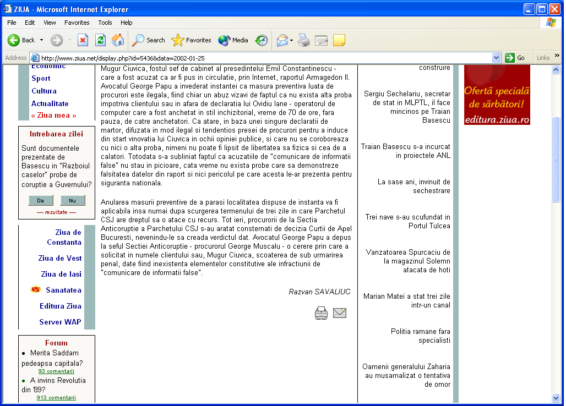Viewport: 566px width, 406px height.
Task: Expand the toolbar chevron next to Links
Action: [557, 55]
